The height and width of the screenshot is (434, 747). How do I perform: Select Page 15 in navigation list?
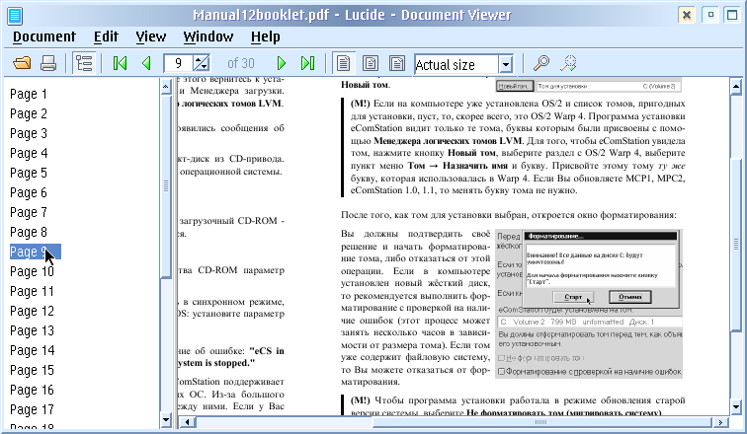pyautogui.click(x=32, y=370)
